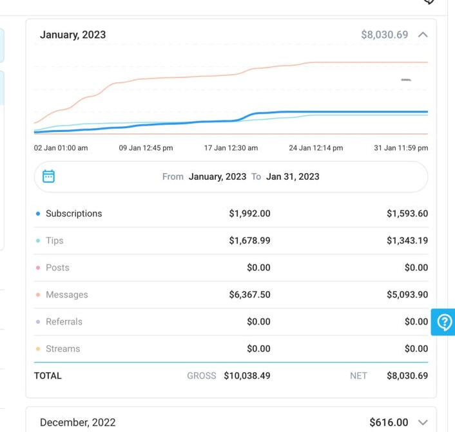
Task: Select the Messages earnings row label
Action: [x=66, y=295]
